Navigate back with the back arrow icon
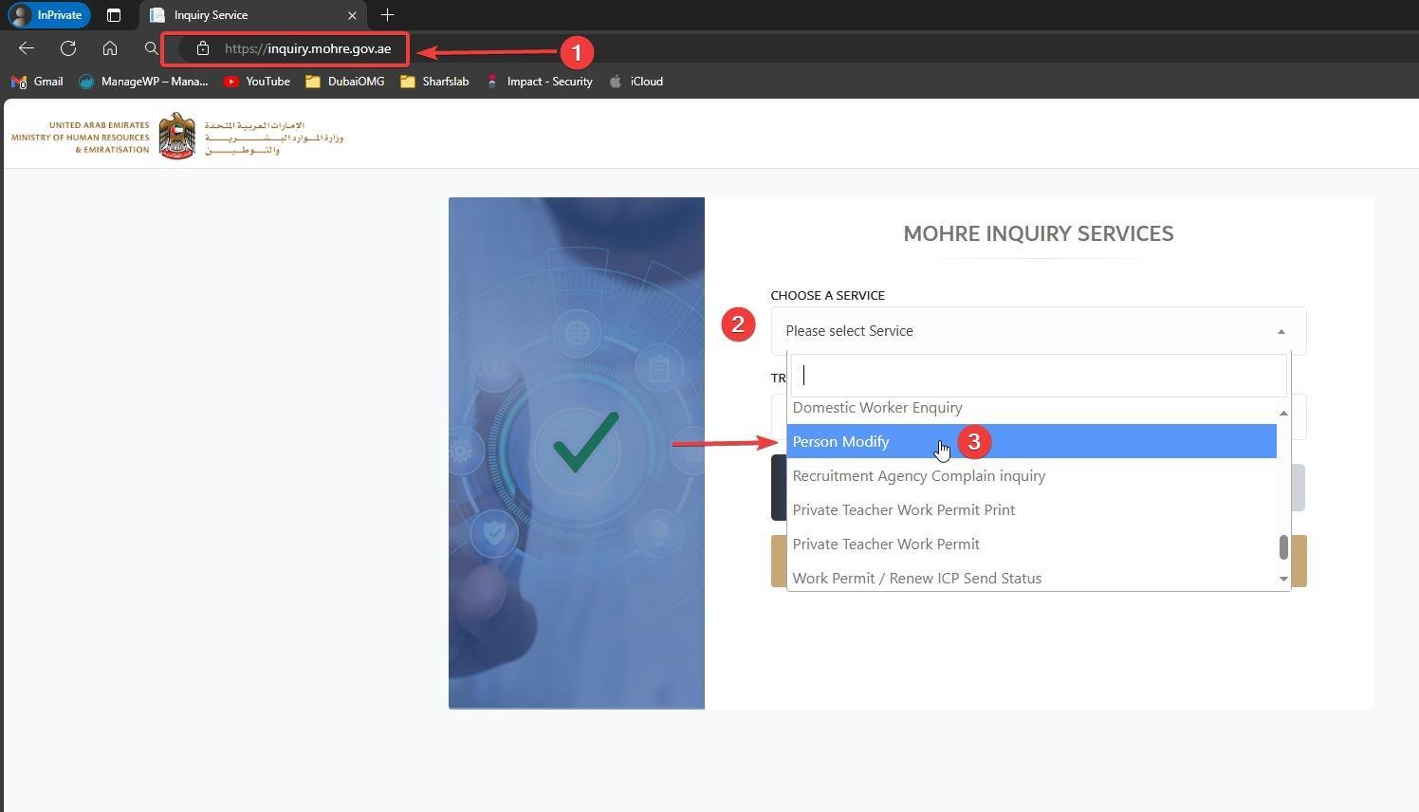The width and height of the screenshot is (1419, 812). tap(25, 48)
